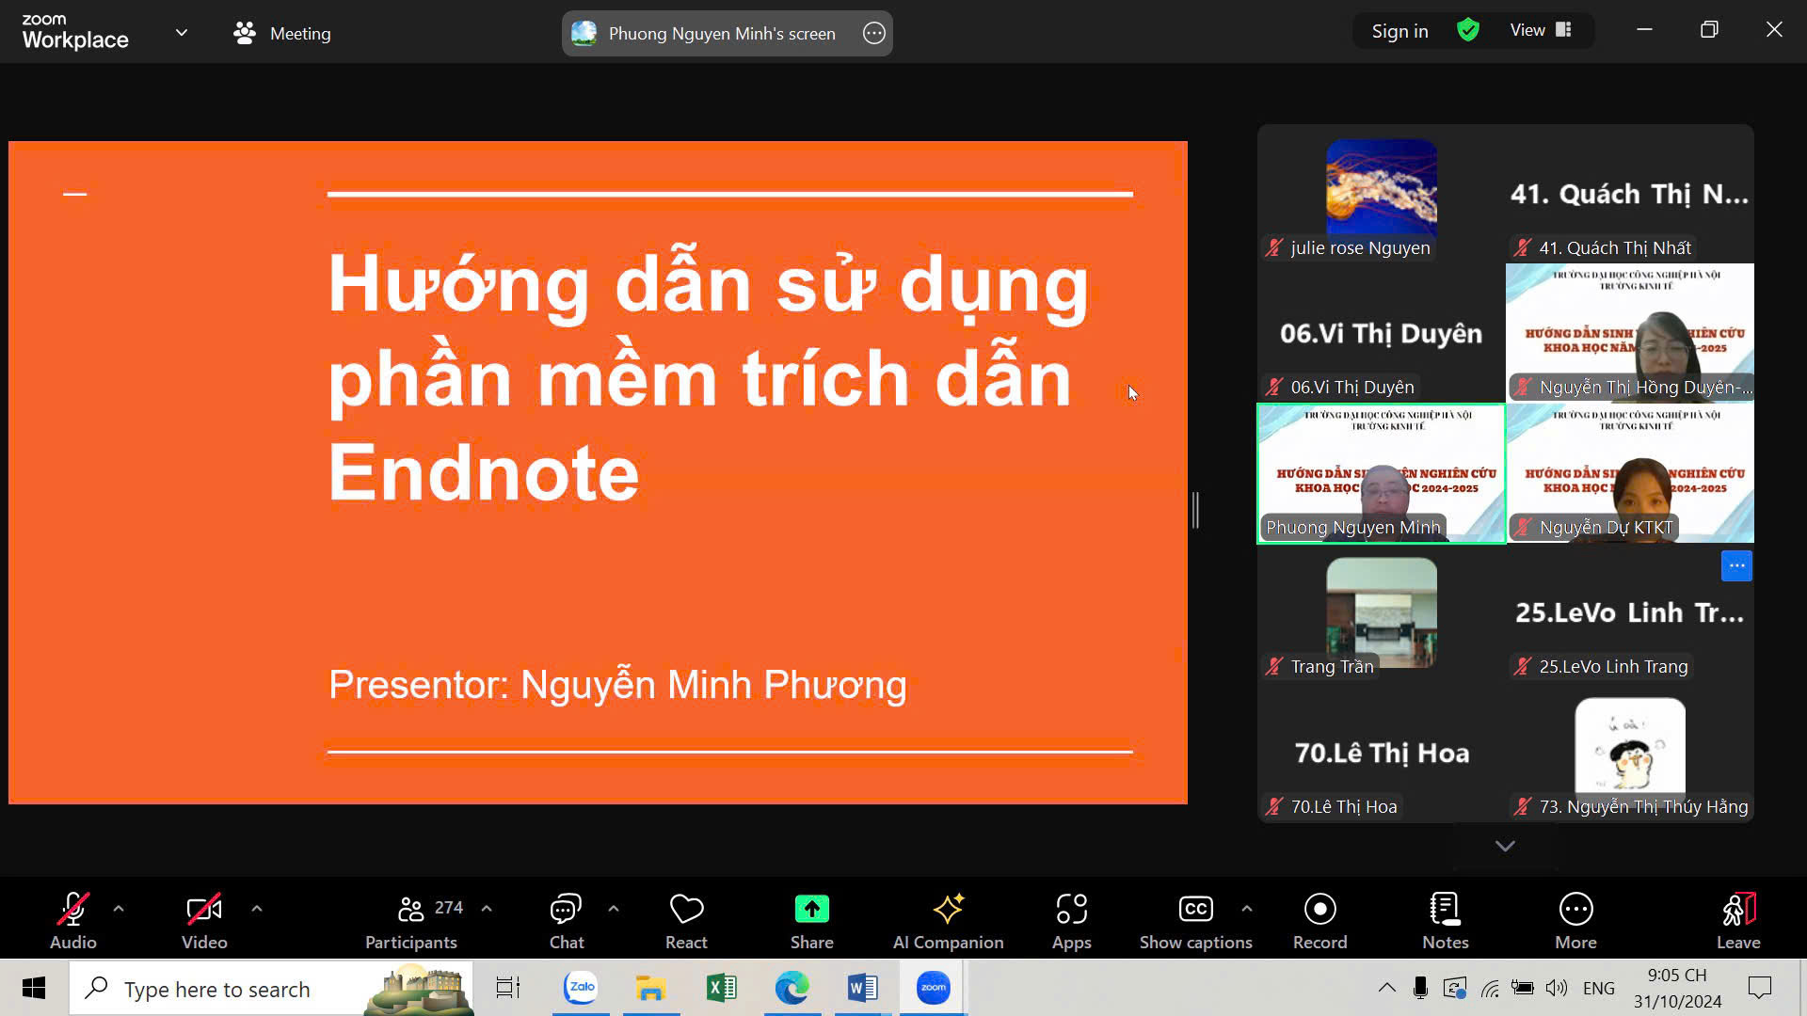Unmute the microphone with Audio button
This screenshot has height=1016, width=1807.
coord(72,921)
